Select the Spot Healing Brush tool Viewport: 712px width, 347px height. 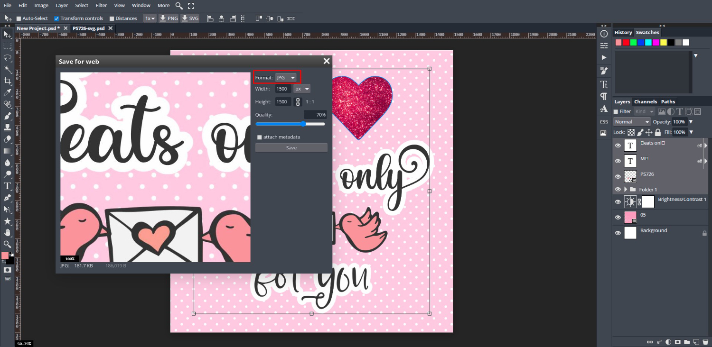(x=7, y=104)
